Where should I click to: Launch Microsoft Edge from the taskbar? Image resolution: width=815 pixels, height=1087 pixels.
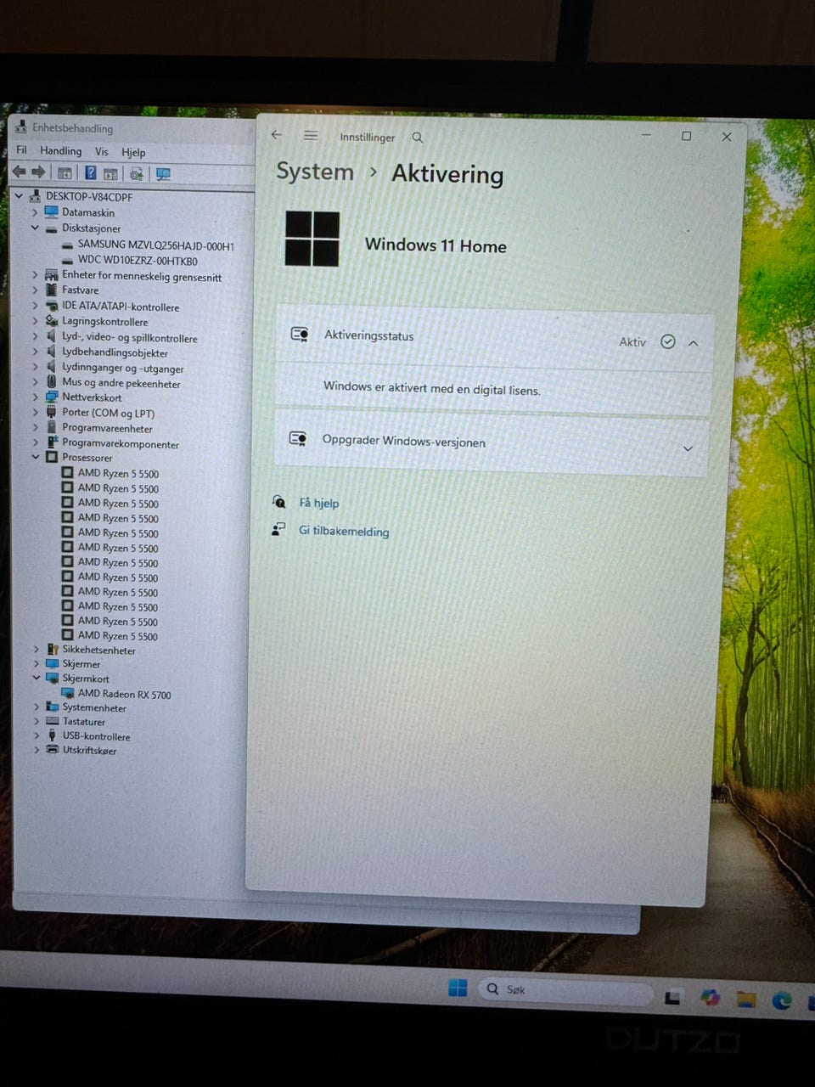782,1000
